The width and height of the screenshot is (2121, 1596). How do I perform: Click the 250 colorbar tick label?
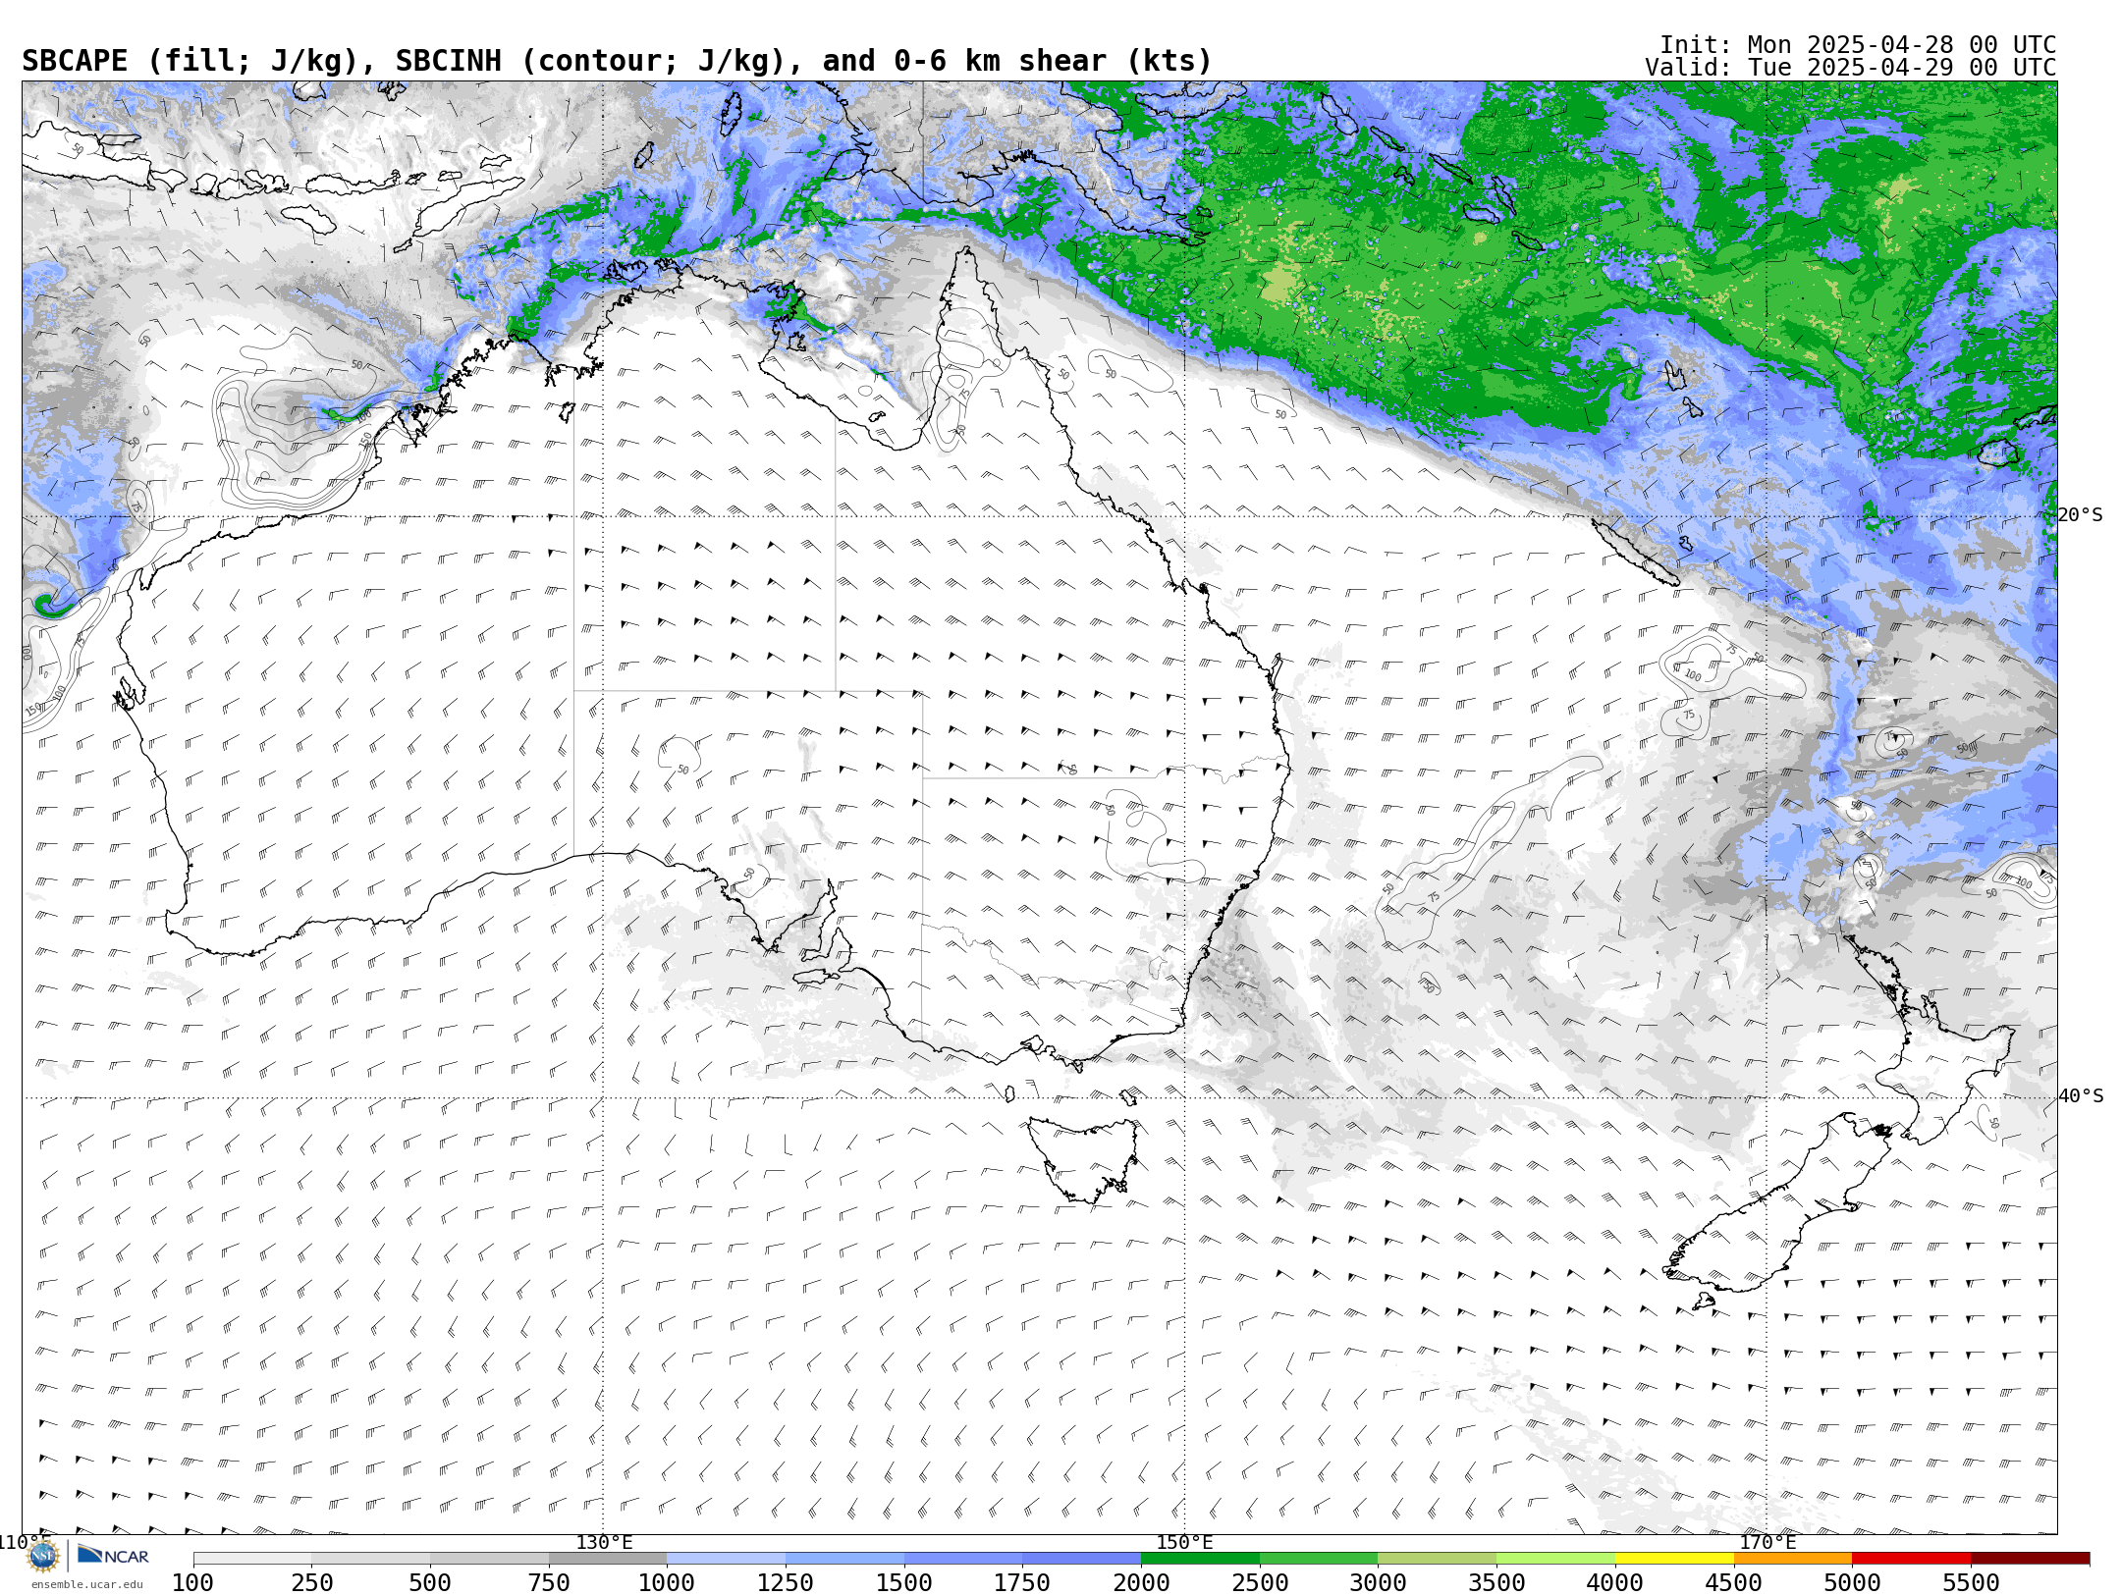pyautogui.click(x=312, y=1582)
